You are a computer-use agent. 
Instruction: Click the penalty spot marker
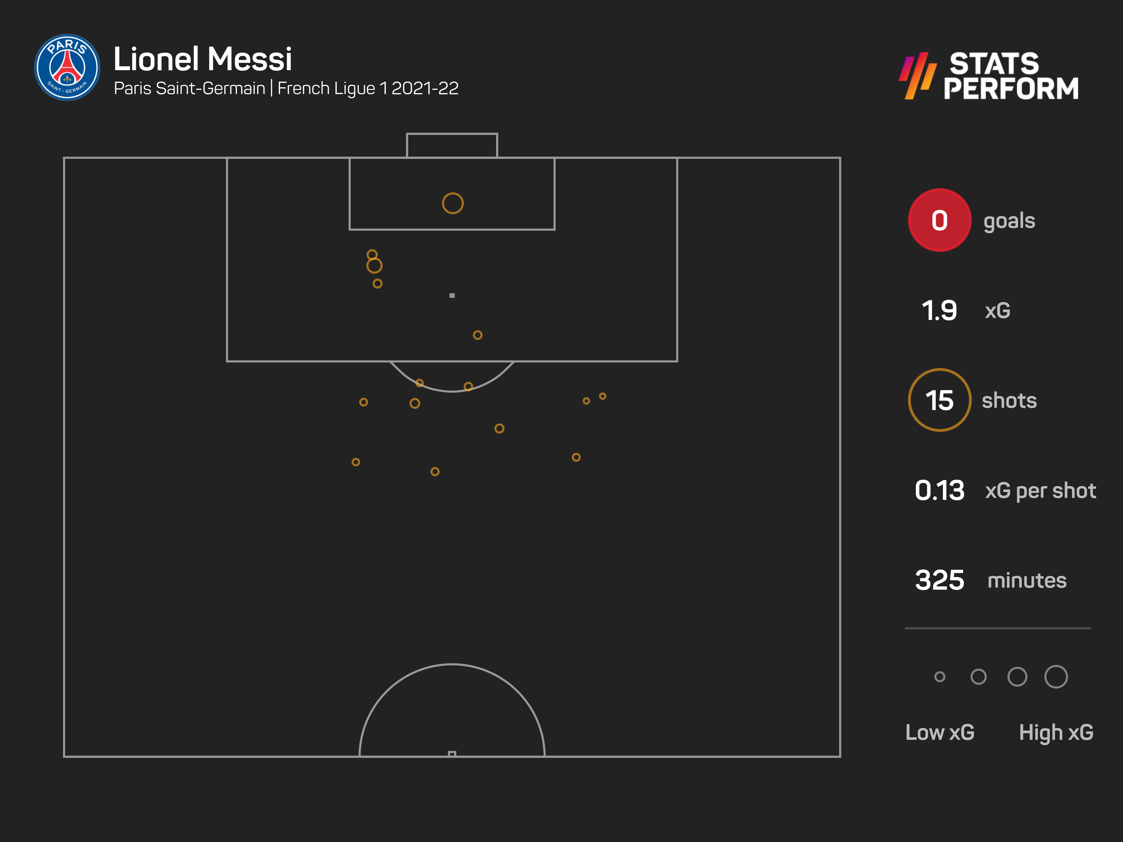452,295
